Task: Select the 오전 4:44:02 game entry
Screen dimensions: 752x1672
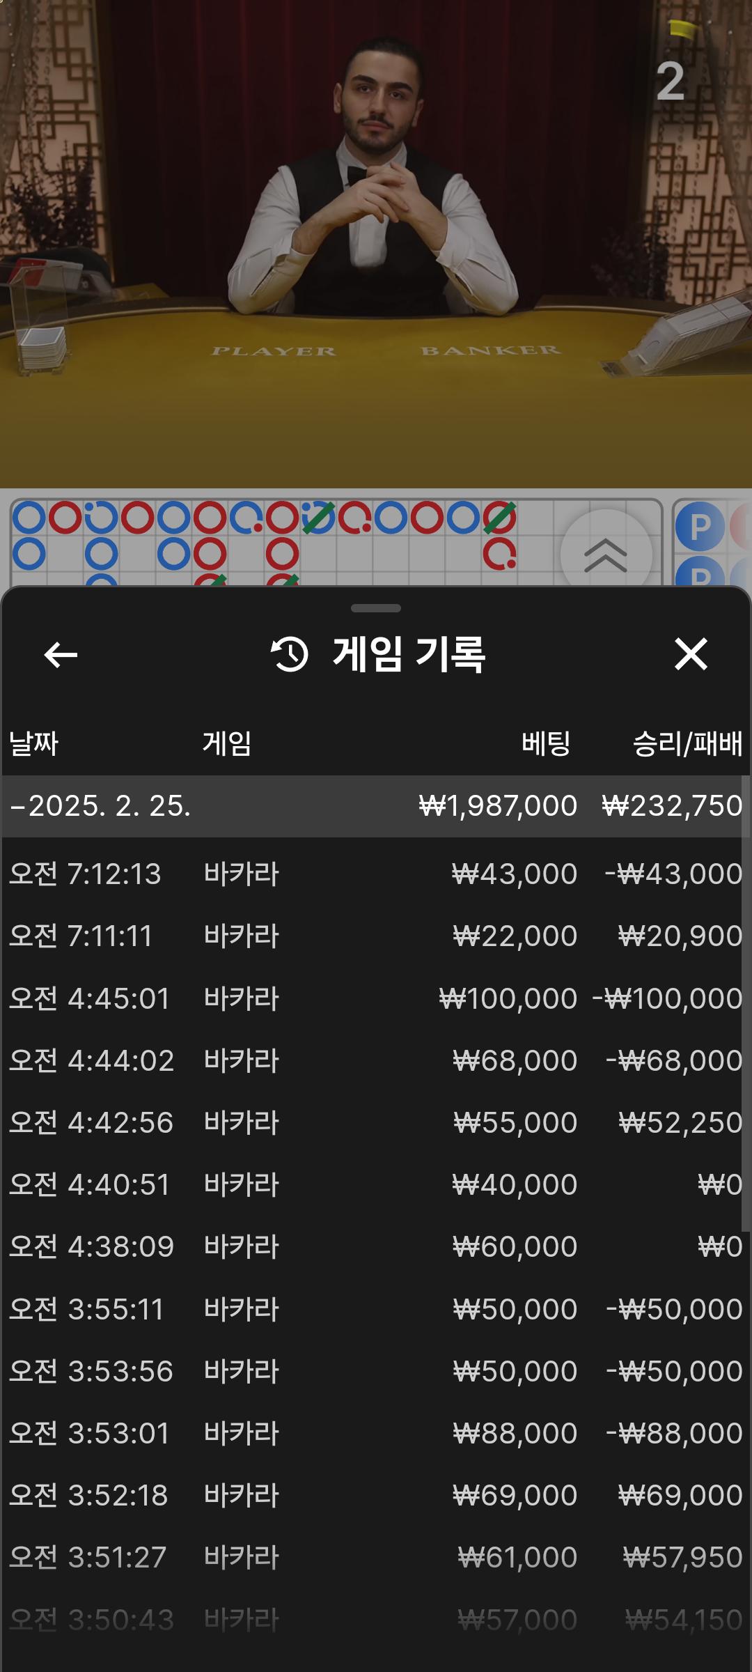Action: pos(376,1061)
